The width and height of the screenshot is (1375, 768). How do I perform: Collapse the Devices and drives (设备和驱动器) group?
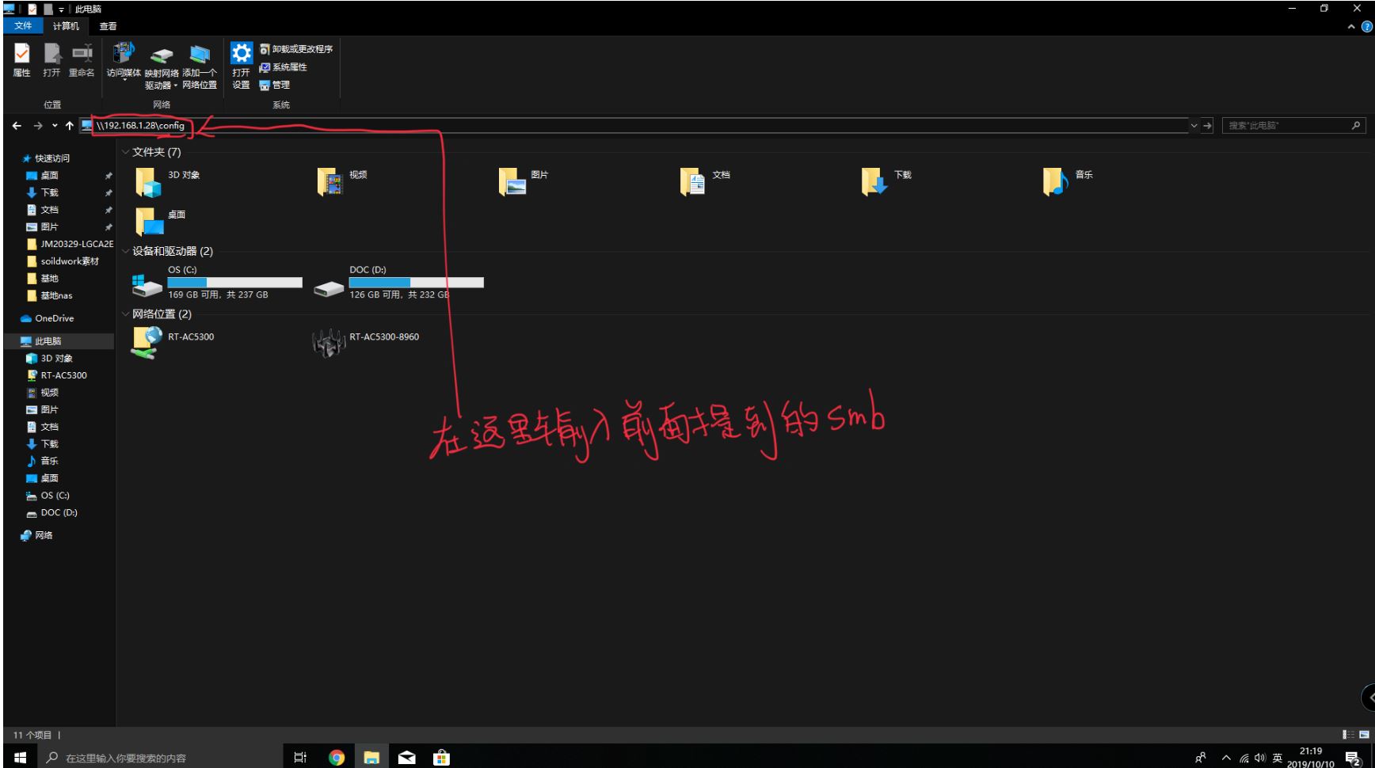pos(125,251)
